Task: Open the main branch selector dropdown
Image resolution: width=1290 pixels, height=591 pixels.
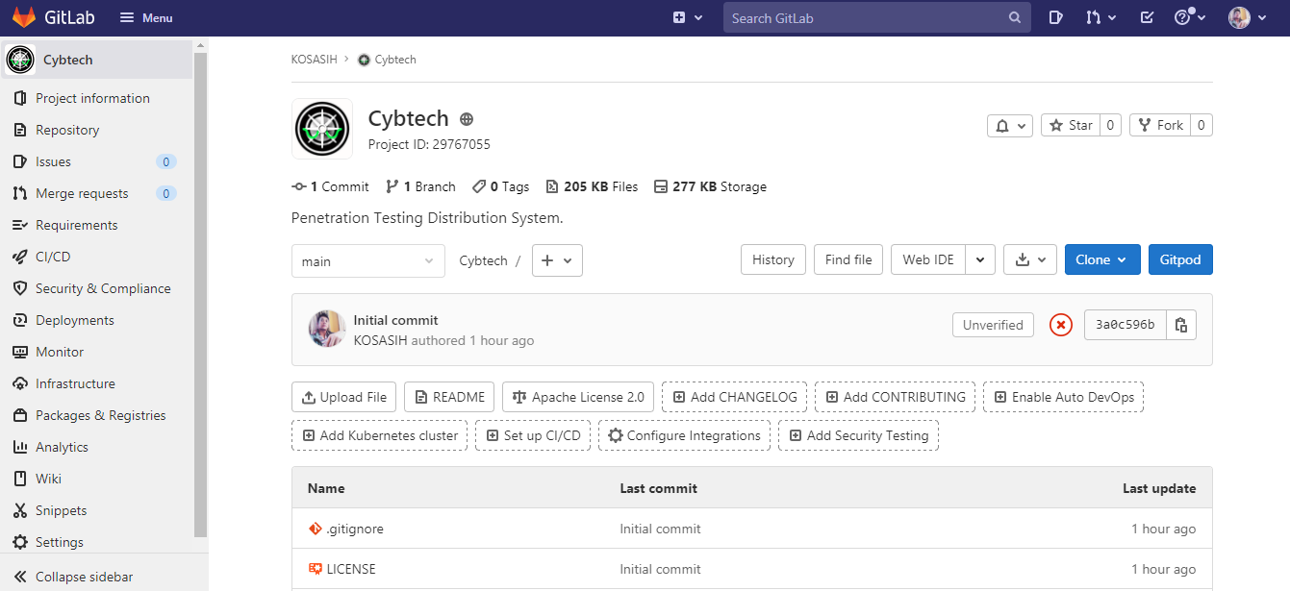Action: 368,260
